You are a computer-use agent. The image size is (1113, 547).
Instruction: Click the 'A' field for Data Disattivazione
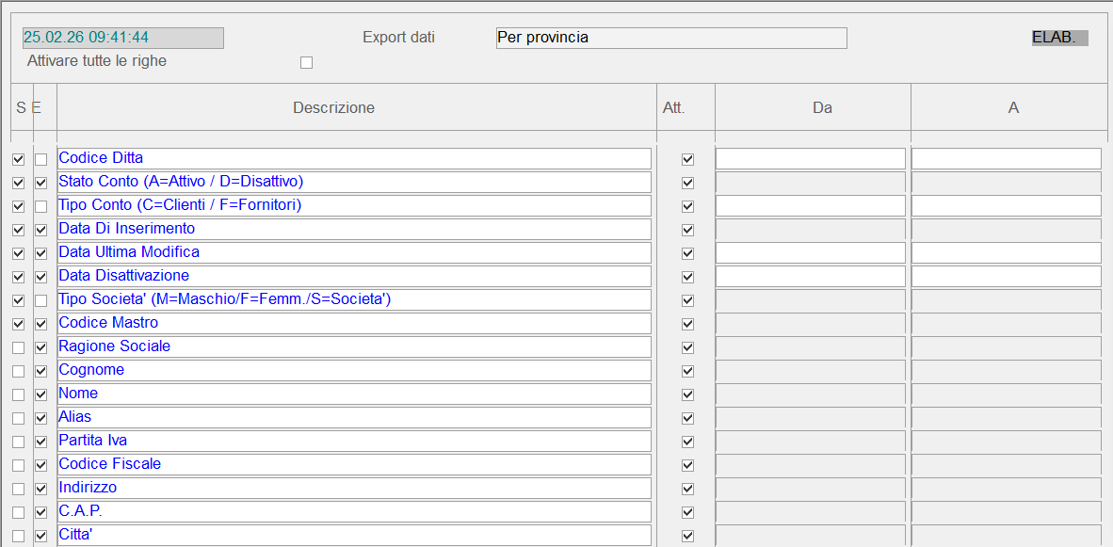click(1006, 276)
